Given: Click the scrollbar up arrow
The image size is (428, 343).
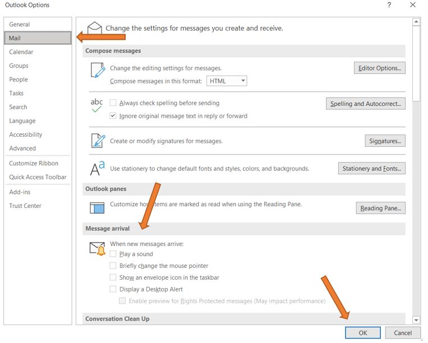Looking at the screenshot, I should point(416,21).
